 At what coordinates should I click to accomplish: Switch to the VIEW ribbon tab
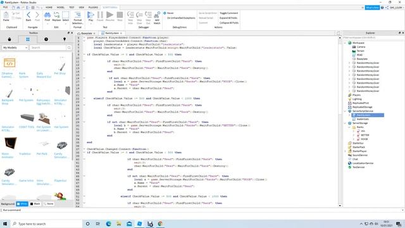pyautogui.click(x=82, y=7)
